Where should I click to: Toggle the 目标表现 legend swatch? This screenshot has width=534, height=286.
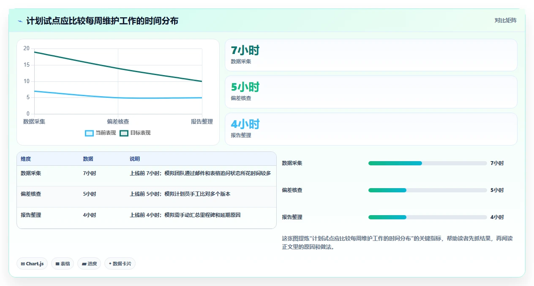(x=124, y=133)
